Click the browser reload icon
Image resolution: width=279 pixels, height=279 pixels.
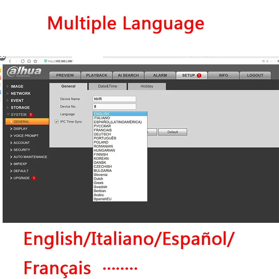click(23, 61)
